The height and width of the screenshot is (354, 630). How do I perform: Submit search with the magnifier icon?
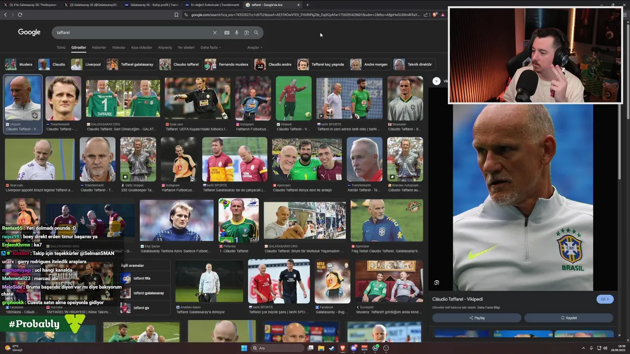click(256, 32)
